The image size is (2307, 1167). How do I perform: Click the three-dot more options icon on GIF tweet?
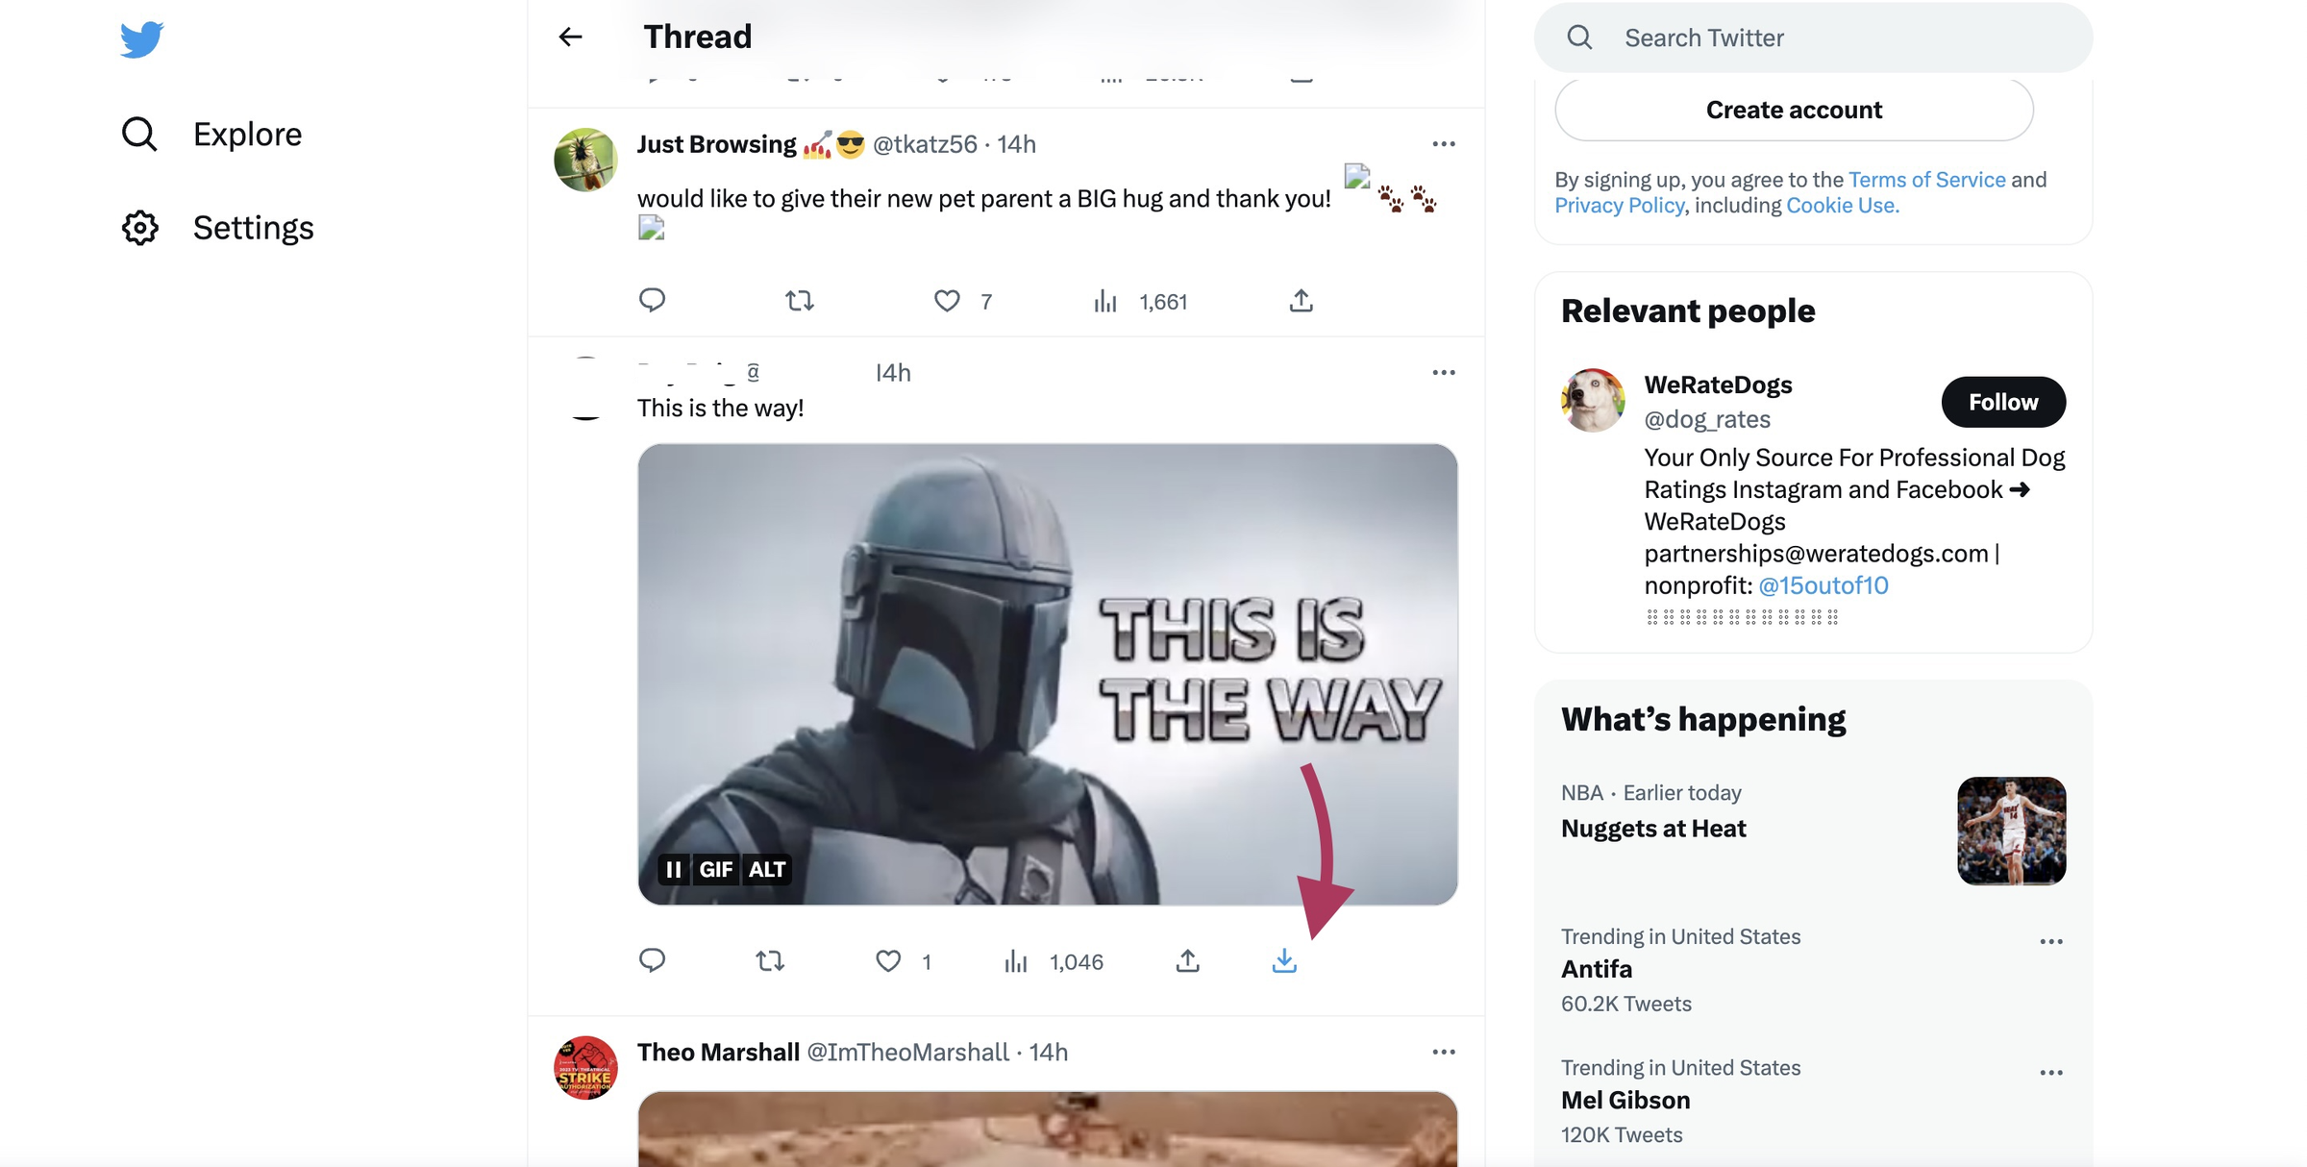pyautogui.click(x=1441, y=372)
